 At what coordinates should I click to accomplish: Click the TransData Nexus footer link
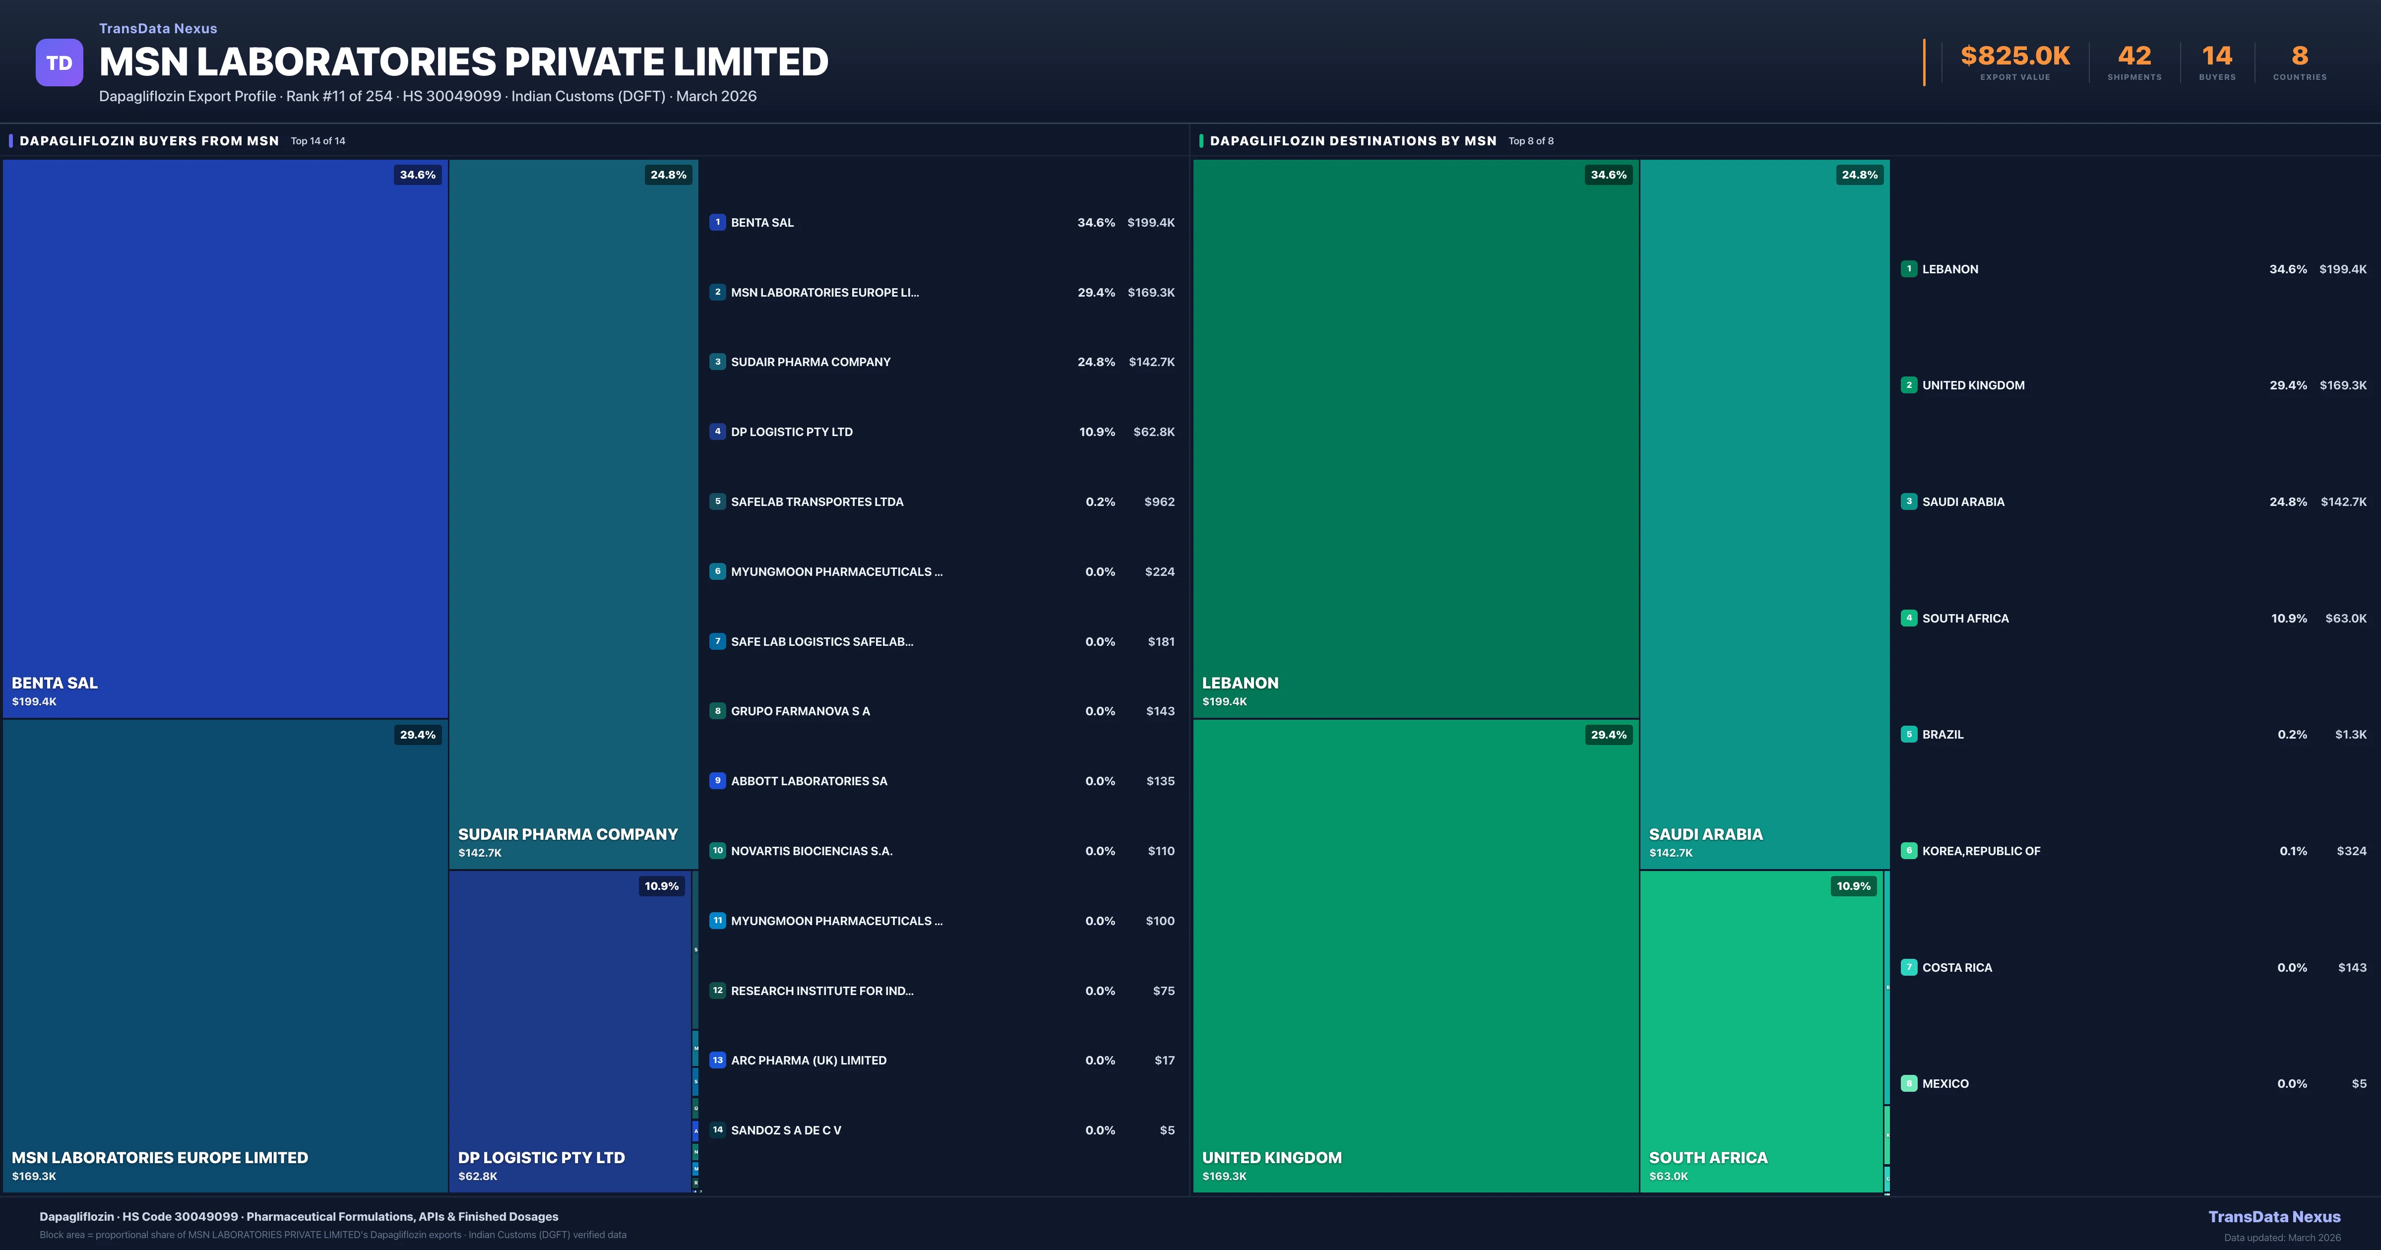tap(2274, 1217)
